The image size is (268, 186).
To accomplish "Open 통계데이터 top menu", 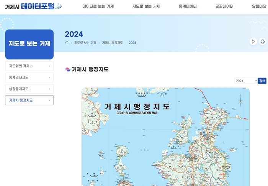I will 188,7.
